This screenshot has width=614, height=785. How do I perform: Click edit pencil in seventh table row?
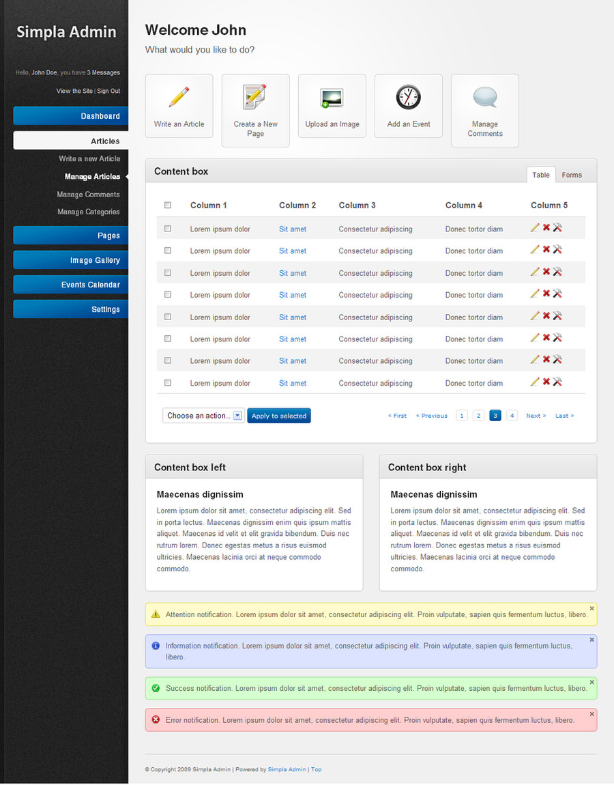pos(535,359)
